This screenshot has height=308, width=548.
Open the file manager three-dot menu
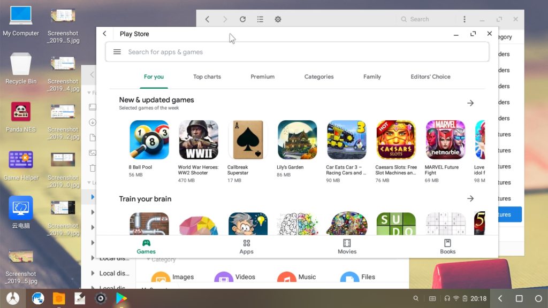tap(464, 19)
